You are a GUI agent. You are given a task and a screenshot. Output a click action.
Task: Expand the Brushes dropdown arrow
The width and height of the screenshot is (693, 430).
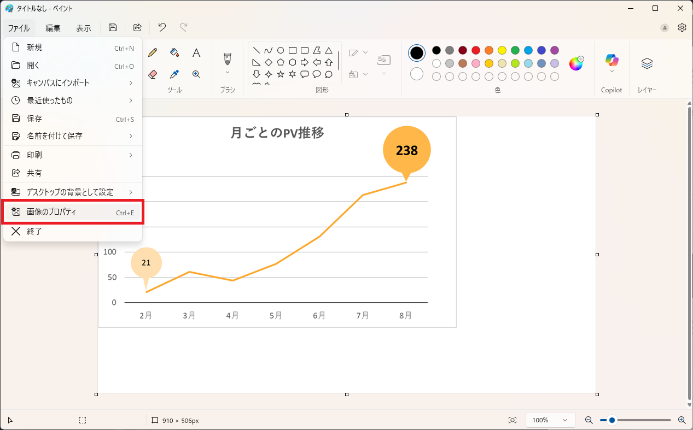click(x=228, y=72)
